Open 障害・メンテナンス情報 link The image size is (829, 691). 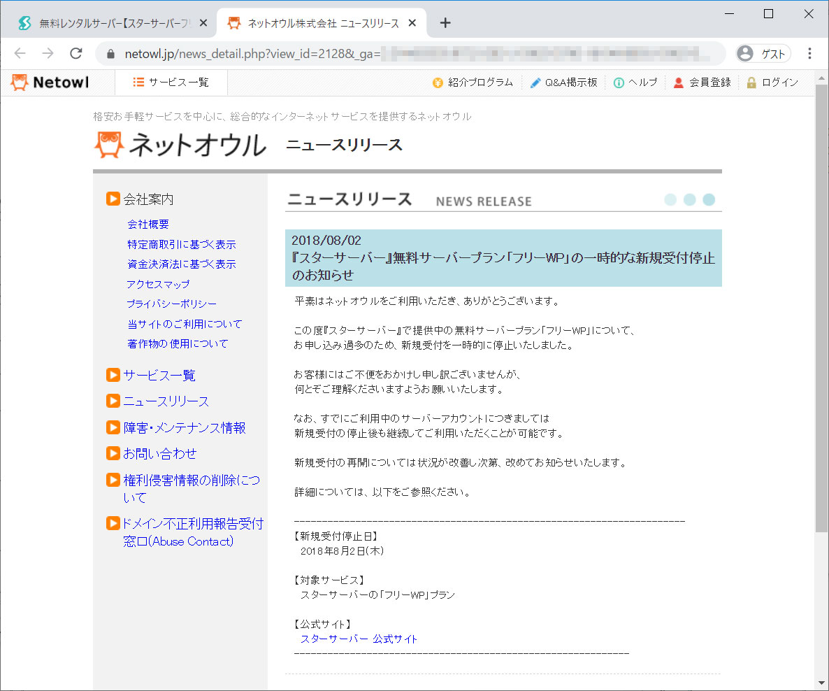tap(185, 427)
